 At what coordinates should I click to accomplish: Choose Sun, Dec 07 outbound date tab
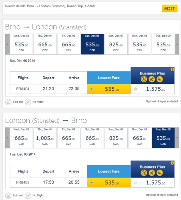116,44
